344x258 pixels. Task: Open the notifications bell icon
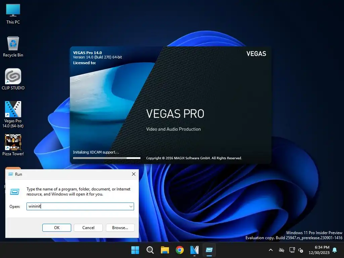335,250
